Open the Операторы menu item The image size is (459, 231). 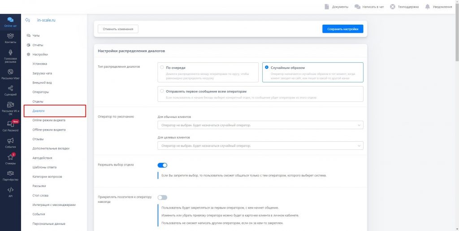pyautogui.click(x=41, y=92)
